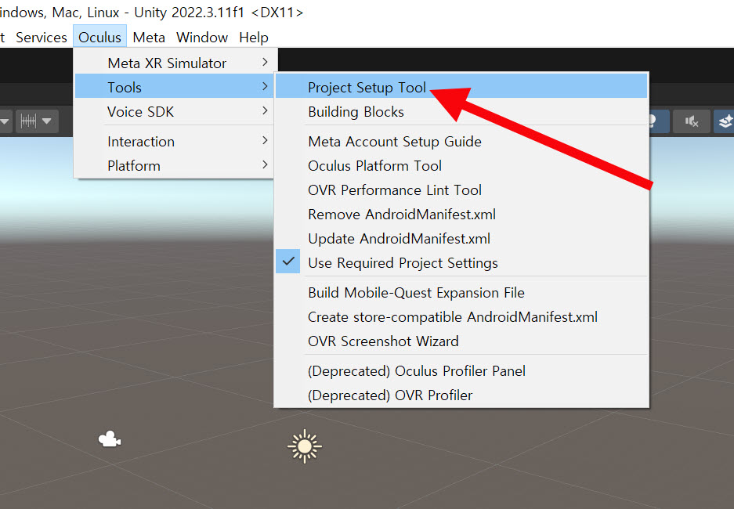This screenshot has width=734, height=509.
Task: Open the Services menu
Action: pyautogui.click(x=42, y=38)
